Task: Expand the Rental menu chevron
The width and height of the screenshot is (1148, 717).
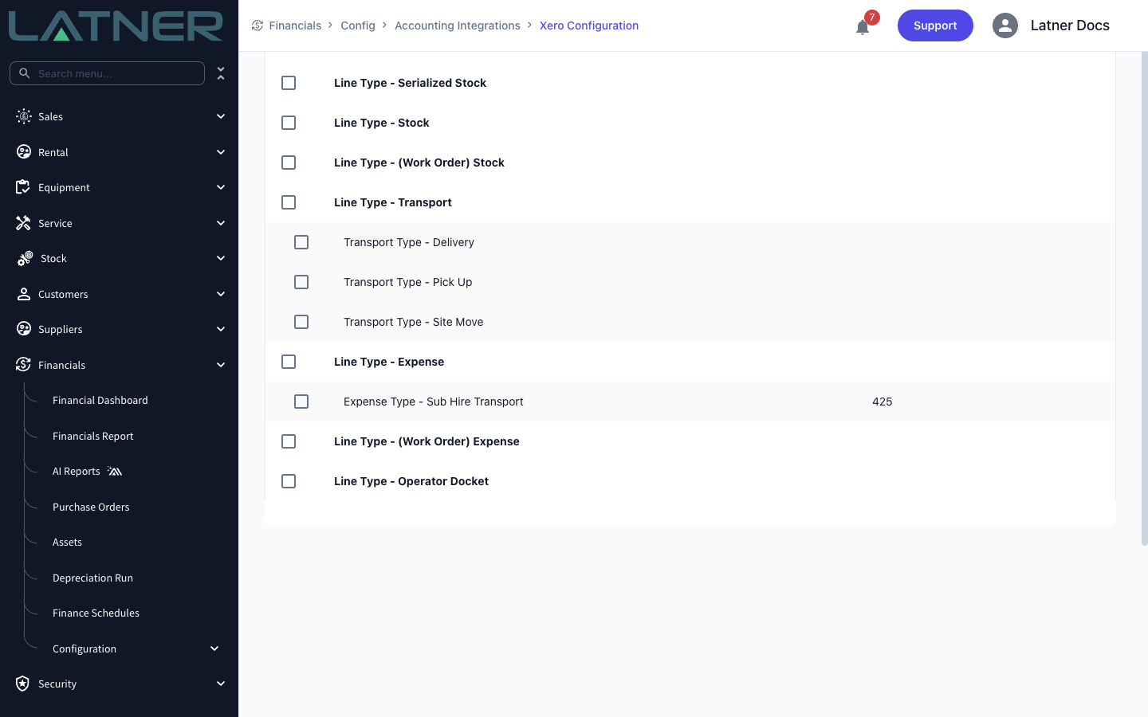Action: (221, 152)
